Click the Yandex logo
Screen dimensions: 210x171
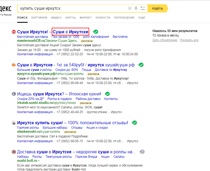(6, 9)
